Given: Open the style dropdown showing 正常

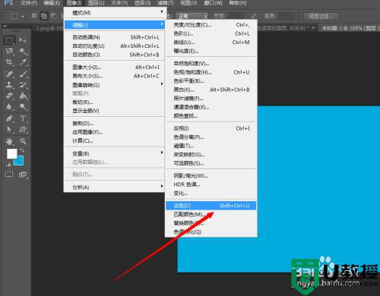Looking at the screenshot, I should 192,16.
